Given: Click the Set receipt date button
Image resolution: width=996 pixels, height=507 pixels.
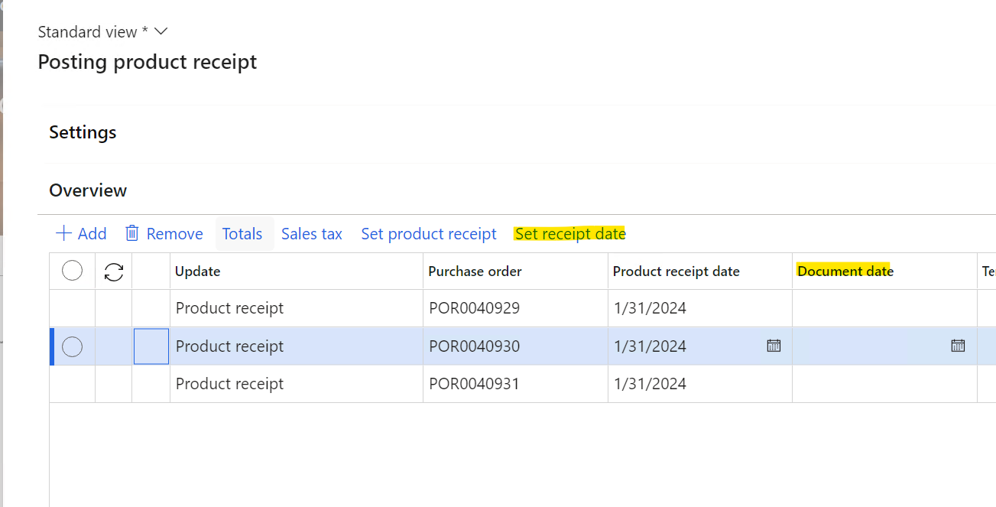Looking at the screenshot, I should coord(570,234).
